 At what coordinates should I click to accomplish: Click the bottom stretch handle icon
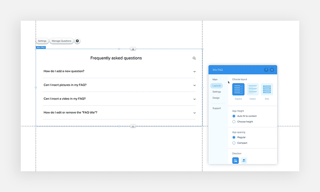(133, 126)
